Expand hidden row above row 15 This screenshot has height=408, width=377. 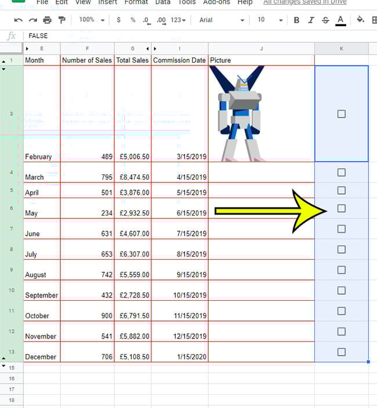3,366
